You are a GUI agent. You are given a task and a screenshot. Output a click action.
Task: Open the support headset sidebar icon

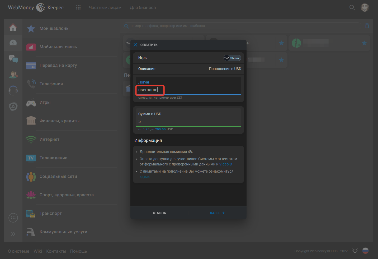click(x=13, y=90)
